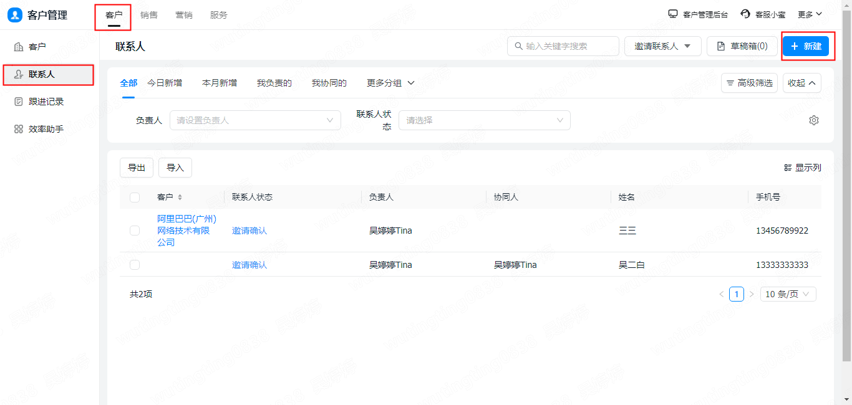Select the 全部 filter tab

tap(128, 83)
